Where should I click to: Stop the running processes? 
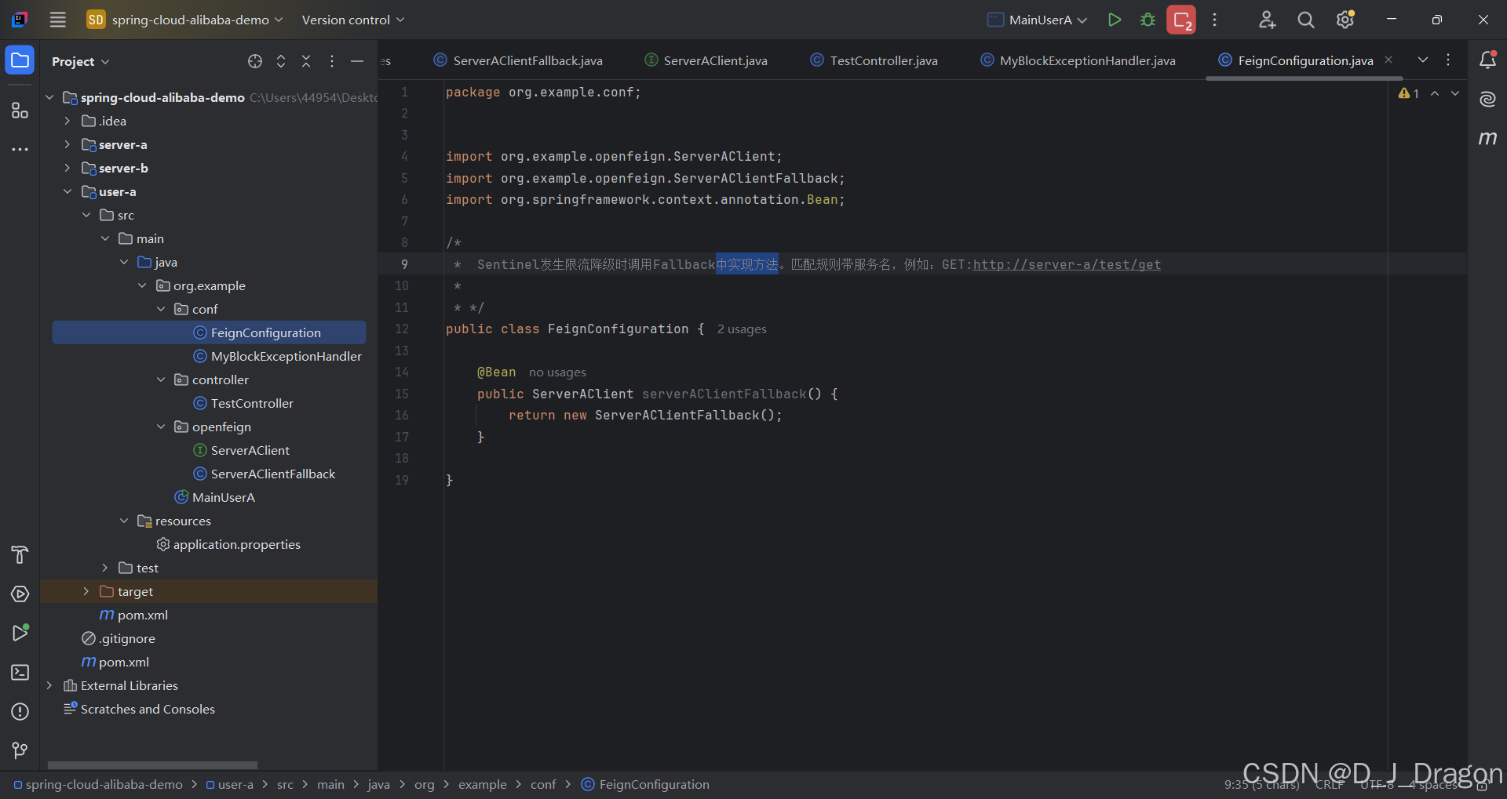pos(1181,20)
